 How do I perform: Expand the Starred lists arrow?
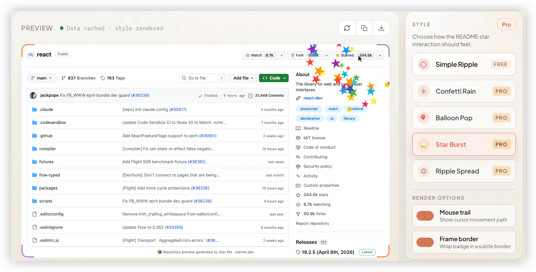coord(380,55)
